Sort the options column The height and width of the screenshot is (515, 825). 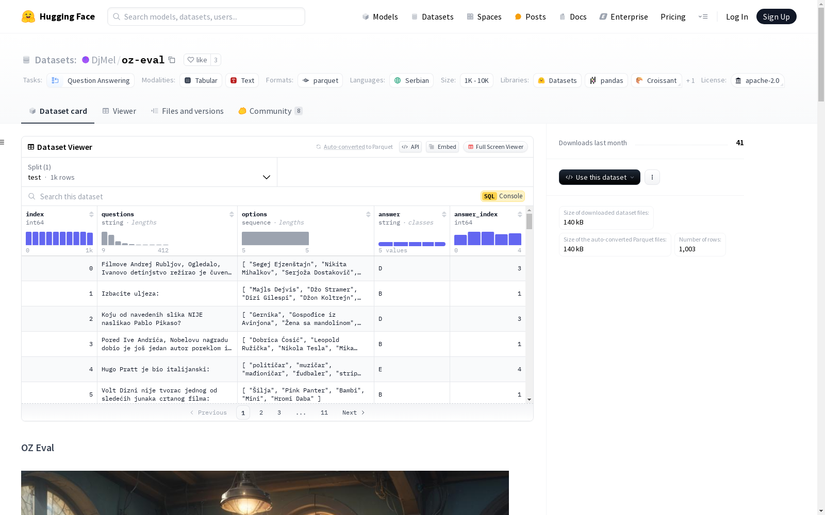pos(368,214)
